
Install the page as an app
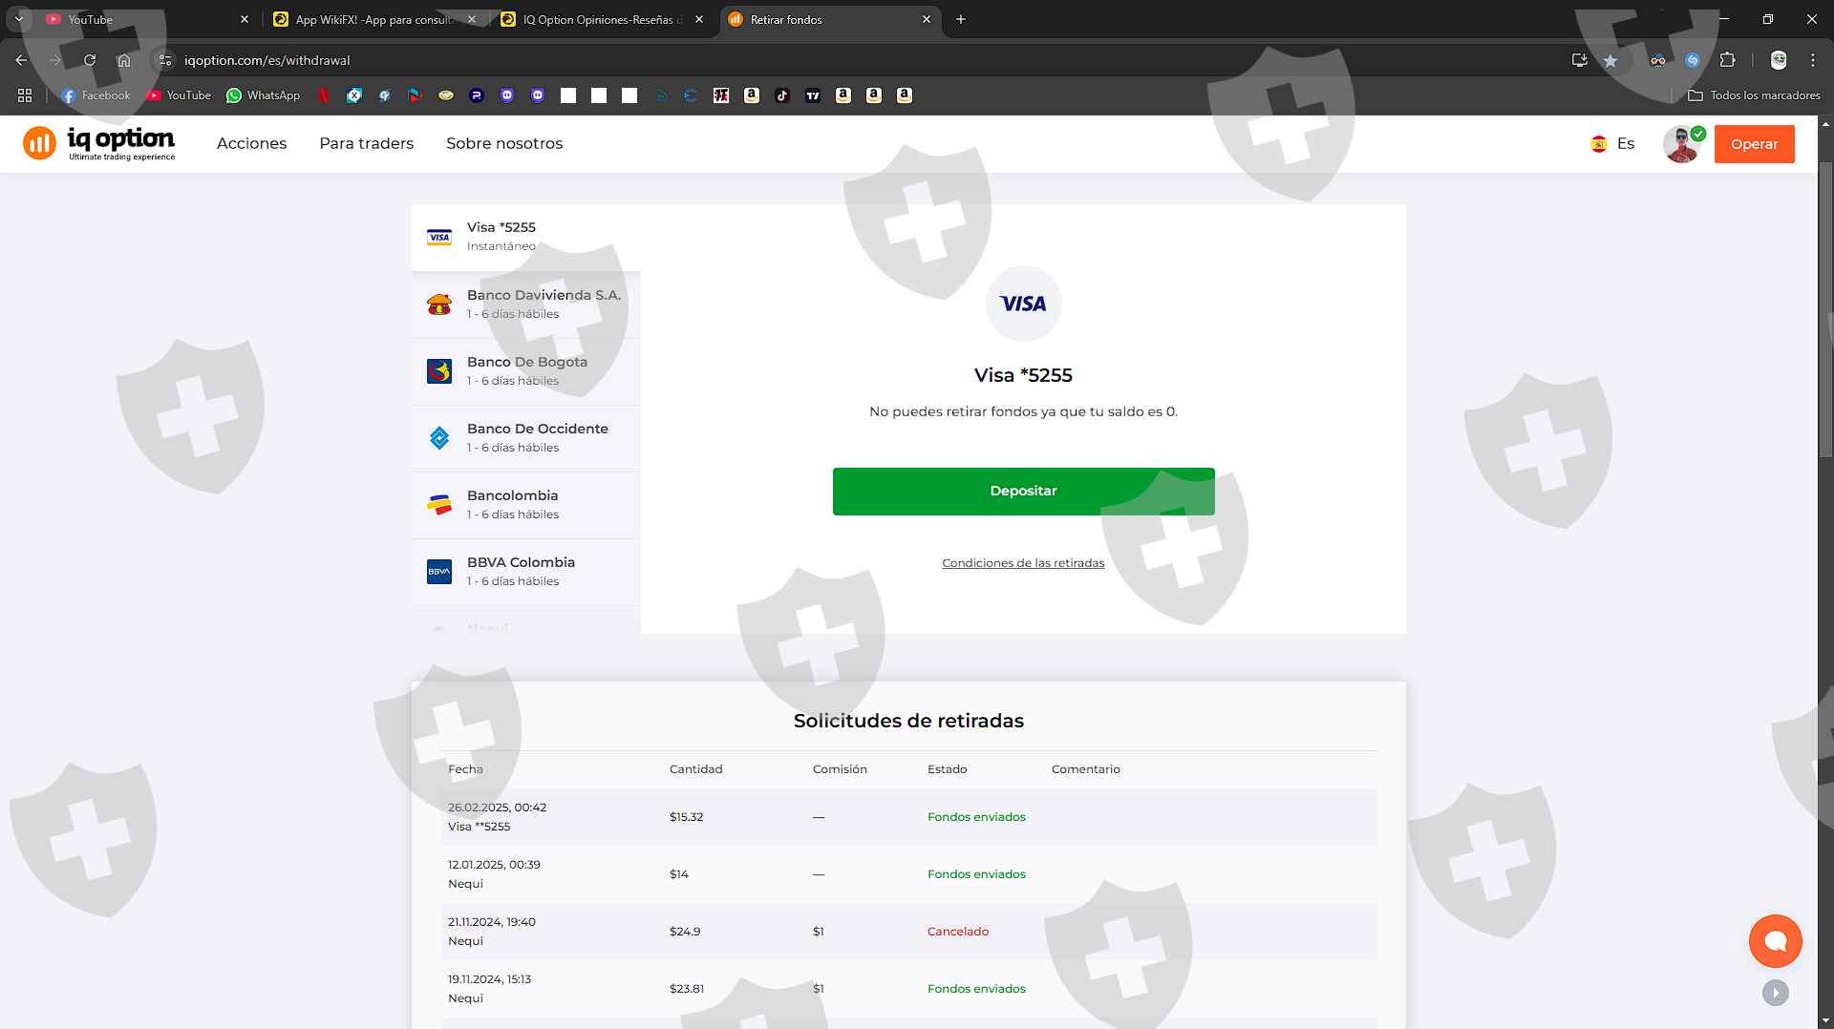click(x=1579, y=60)
